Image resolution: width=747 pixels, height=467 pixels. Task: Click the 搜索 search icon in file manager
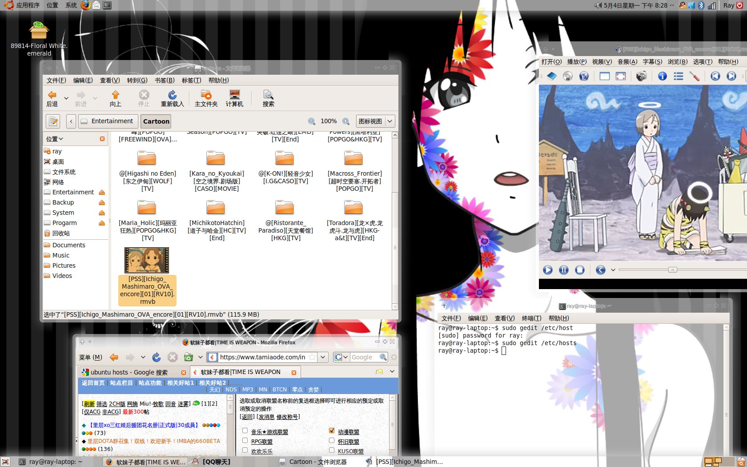click(268, 98)
